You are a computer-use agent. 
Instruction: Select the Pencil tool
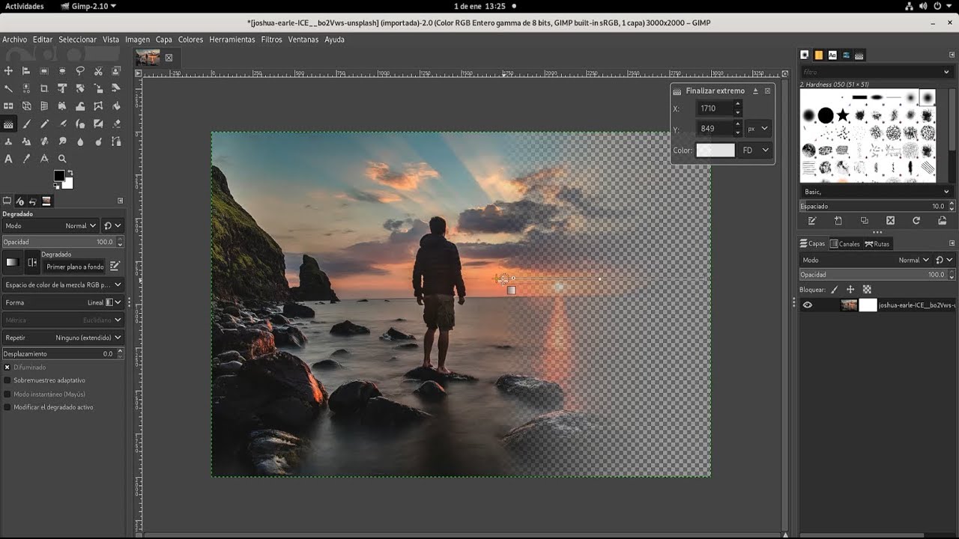pos(44,124)
